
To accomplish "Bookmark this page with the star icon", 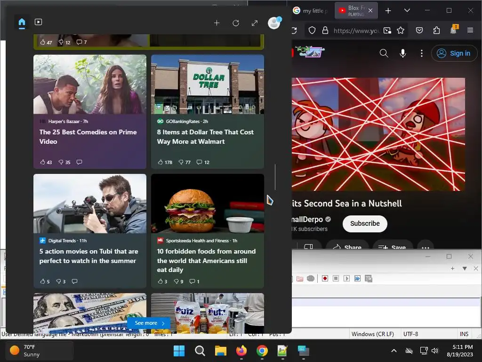I will click(x=401, y=30).
